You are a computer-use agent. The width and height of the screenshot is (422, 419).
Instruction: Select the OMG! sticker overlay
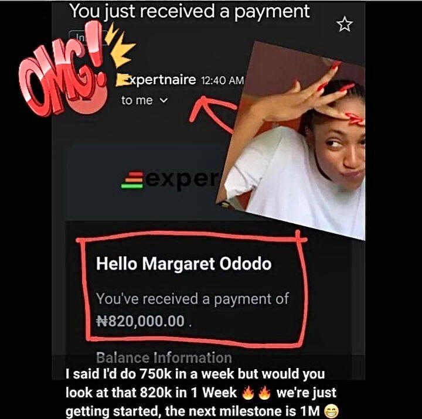click(x=63, y=70)
